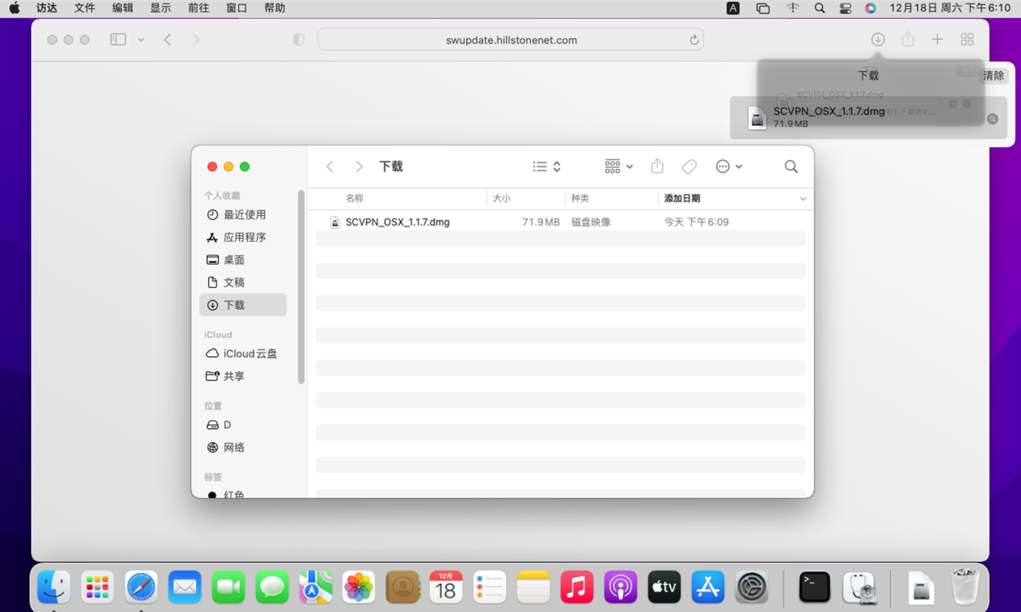This screenshot has height=612, width=1021.
Task: Expand Safari sidebar options chevron
Action: point(141,40)
